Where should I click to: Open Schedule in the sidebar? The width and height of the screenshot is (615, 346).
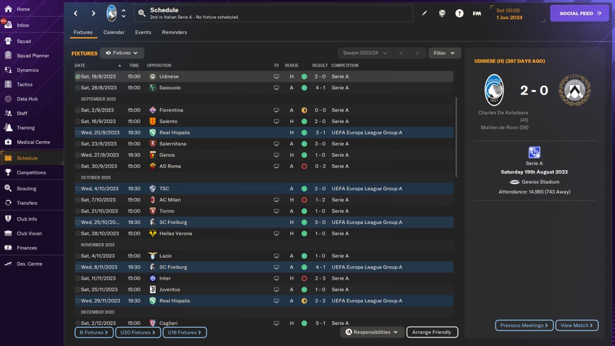pyautogui.click(x=32, y=158)
